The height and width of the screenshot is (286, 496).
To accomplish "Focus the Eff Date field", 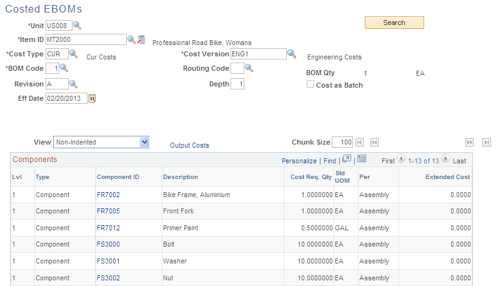I will click(66, 98).
